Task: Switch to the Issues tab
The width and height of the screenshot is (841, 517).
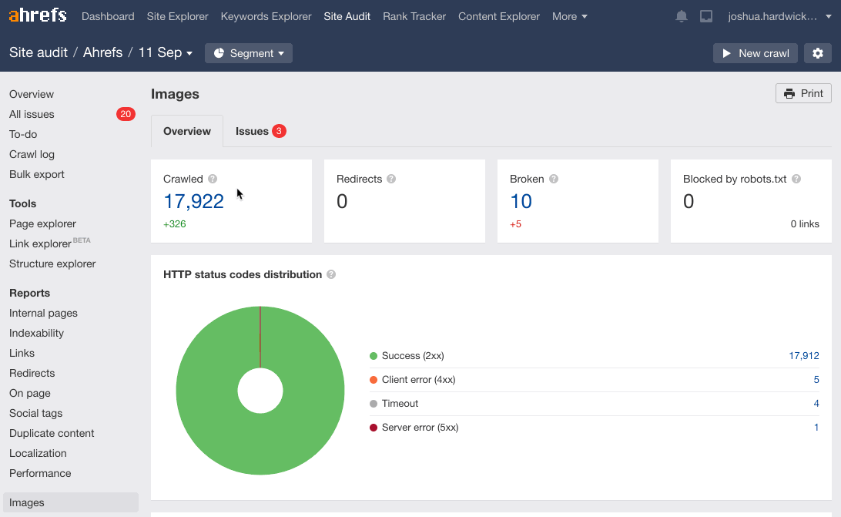Action: coord(260,131)
